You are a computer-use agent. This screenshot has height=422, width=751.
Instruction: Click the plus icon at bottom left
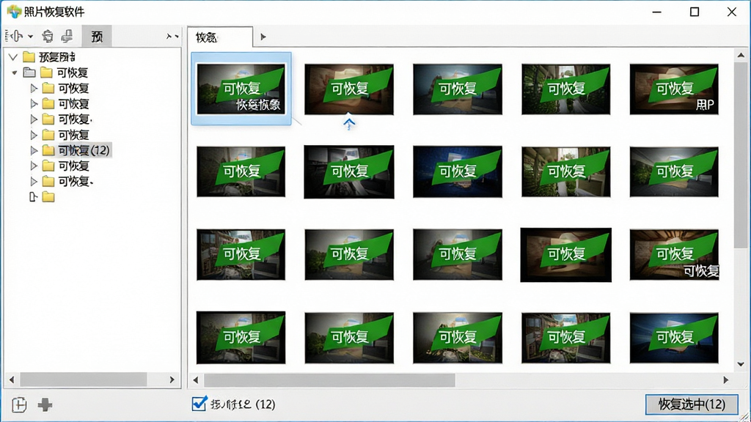pos(45,404)
